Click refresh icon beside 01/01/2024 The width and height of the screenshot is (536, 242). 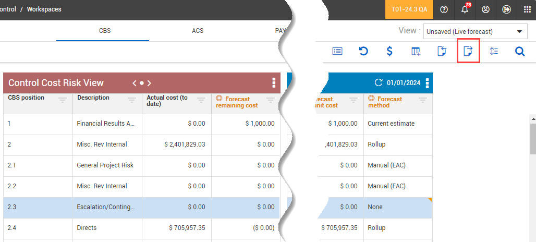tap(379, 83)
